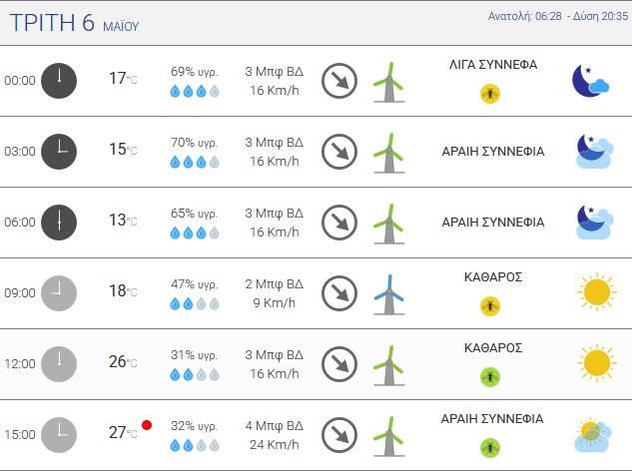
Task: Click the ΛΙΓΑ ΣΥΝΝΕΦΑ condition text
Action: pyautogui.click(x=493, y=65)
